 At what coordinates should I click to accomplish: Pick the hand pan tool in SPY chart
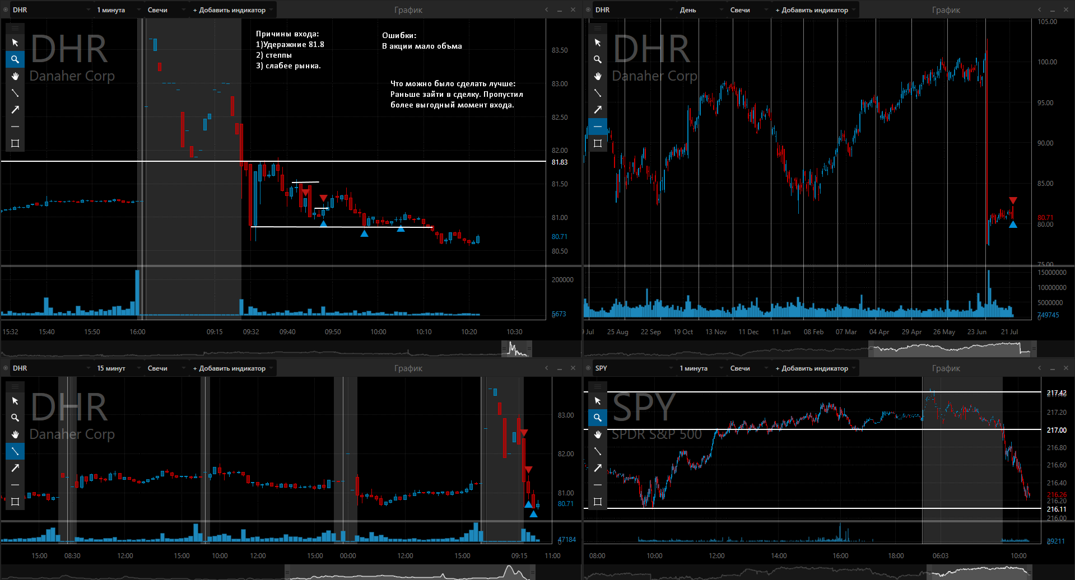coord(598,434)
